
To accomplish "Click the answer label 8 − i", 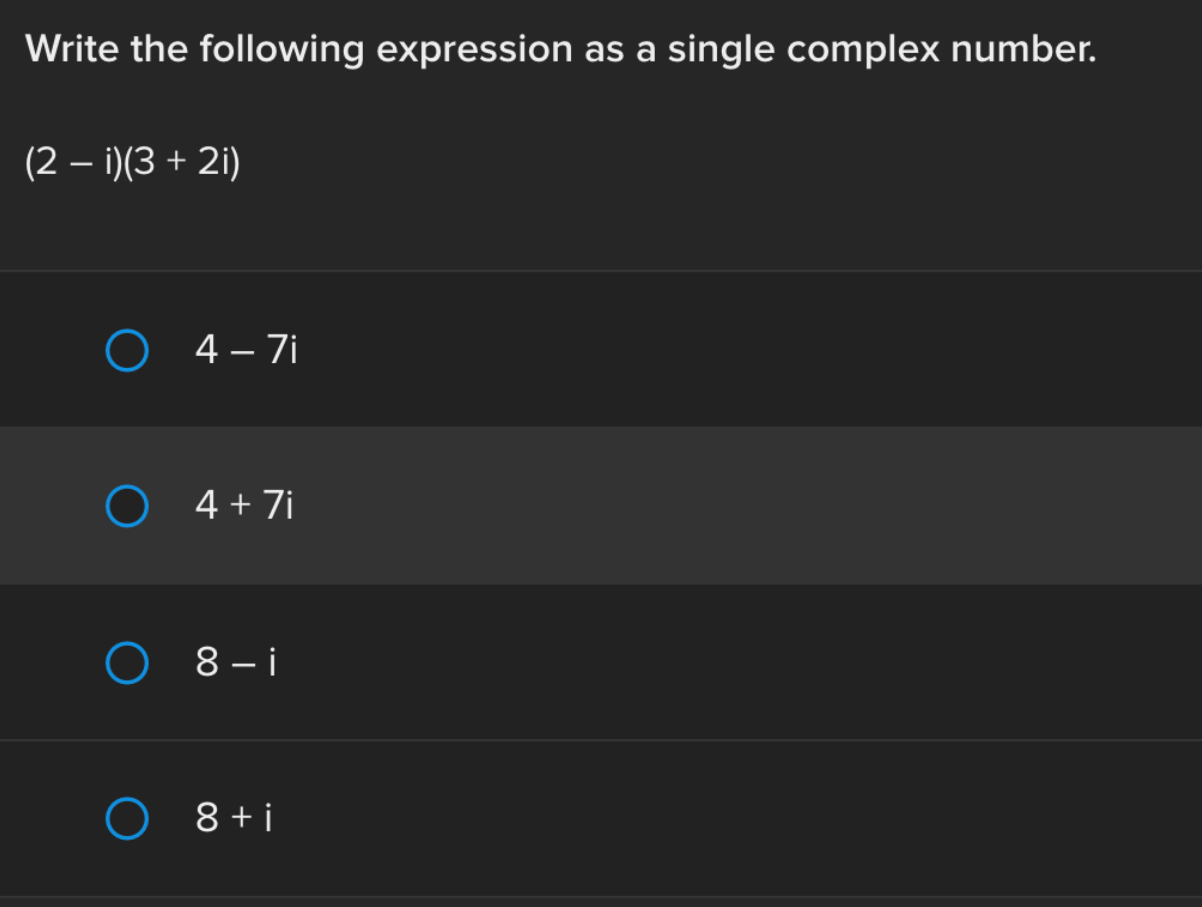I will click(236, 661).
